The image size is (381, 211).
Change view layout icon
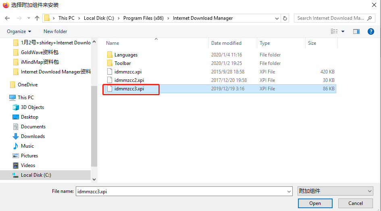pyautogui.click(x=334, y=31)
